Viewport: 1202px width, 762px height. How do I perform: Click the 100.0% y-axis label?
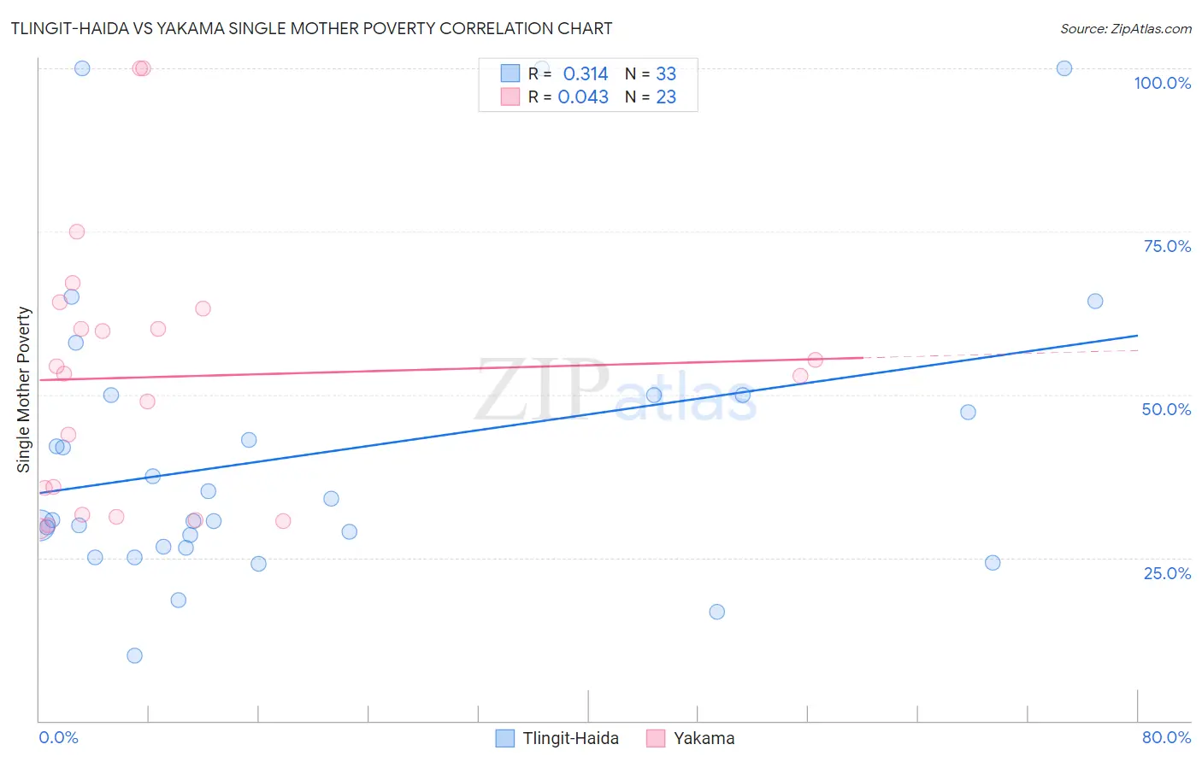point(1163,83)
